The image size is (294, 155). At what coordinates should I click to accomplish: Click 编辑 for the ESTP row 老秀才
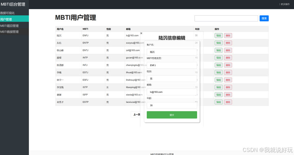[x=219, y=102]
